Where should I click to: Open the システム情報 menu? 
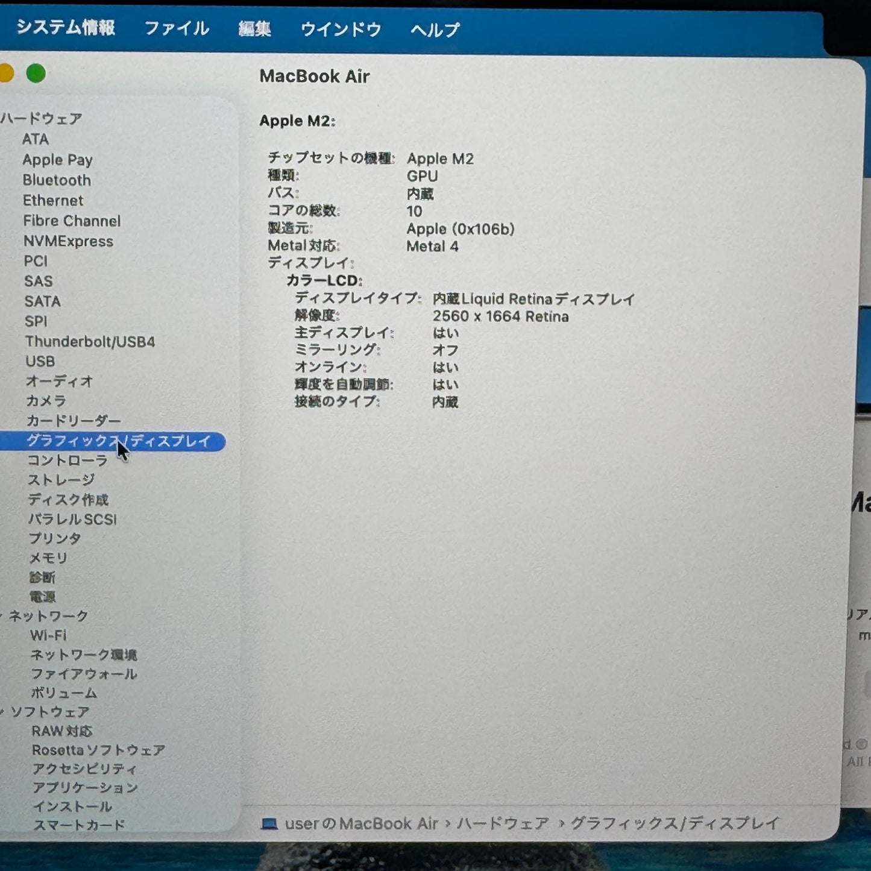(x=65, y=27)
